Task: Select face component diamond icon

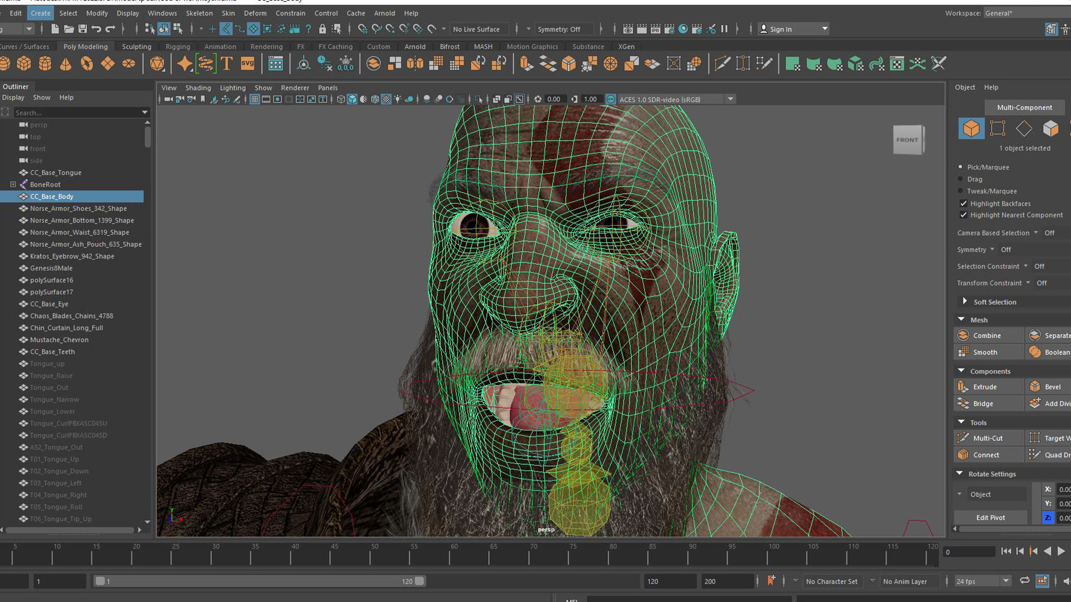Action: [x=1024, y=129]
